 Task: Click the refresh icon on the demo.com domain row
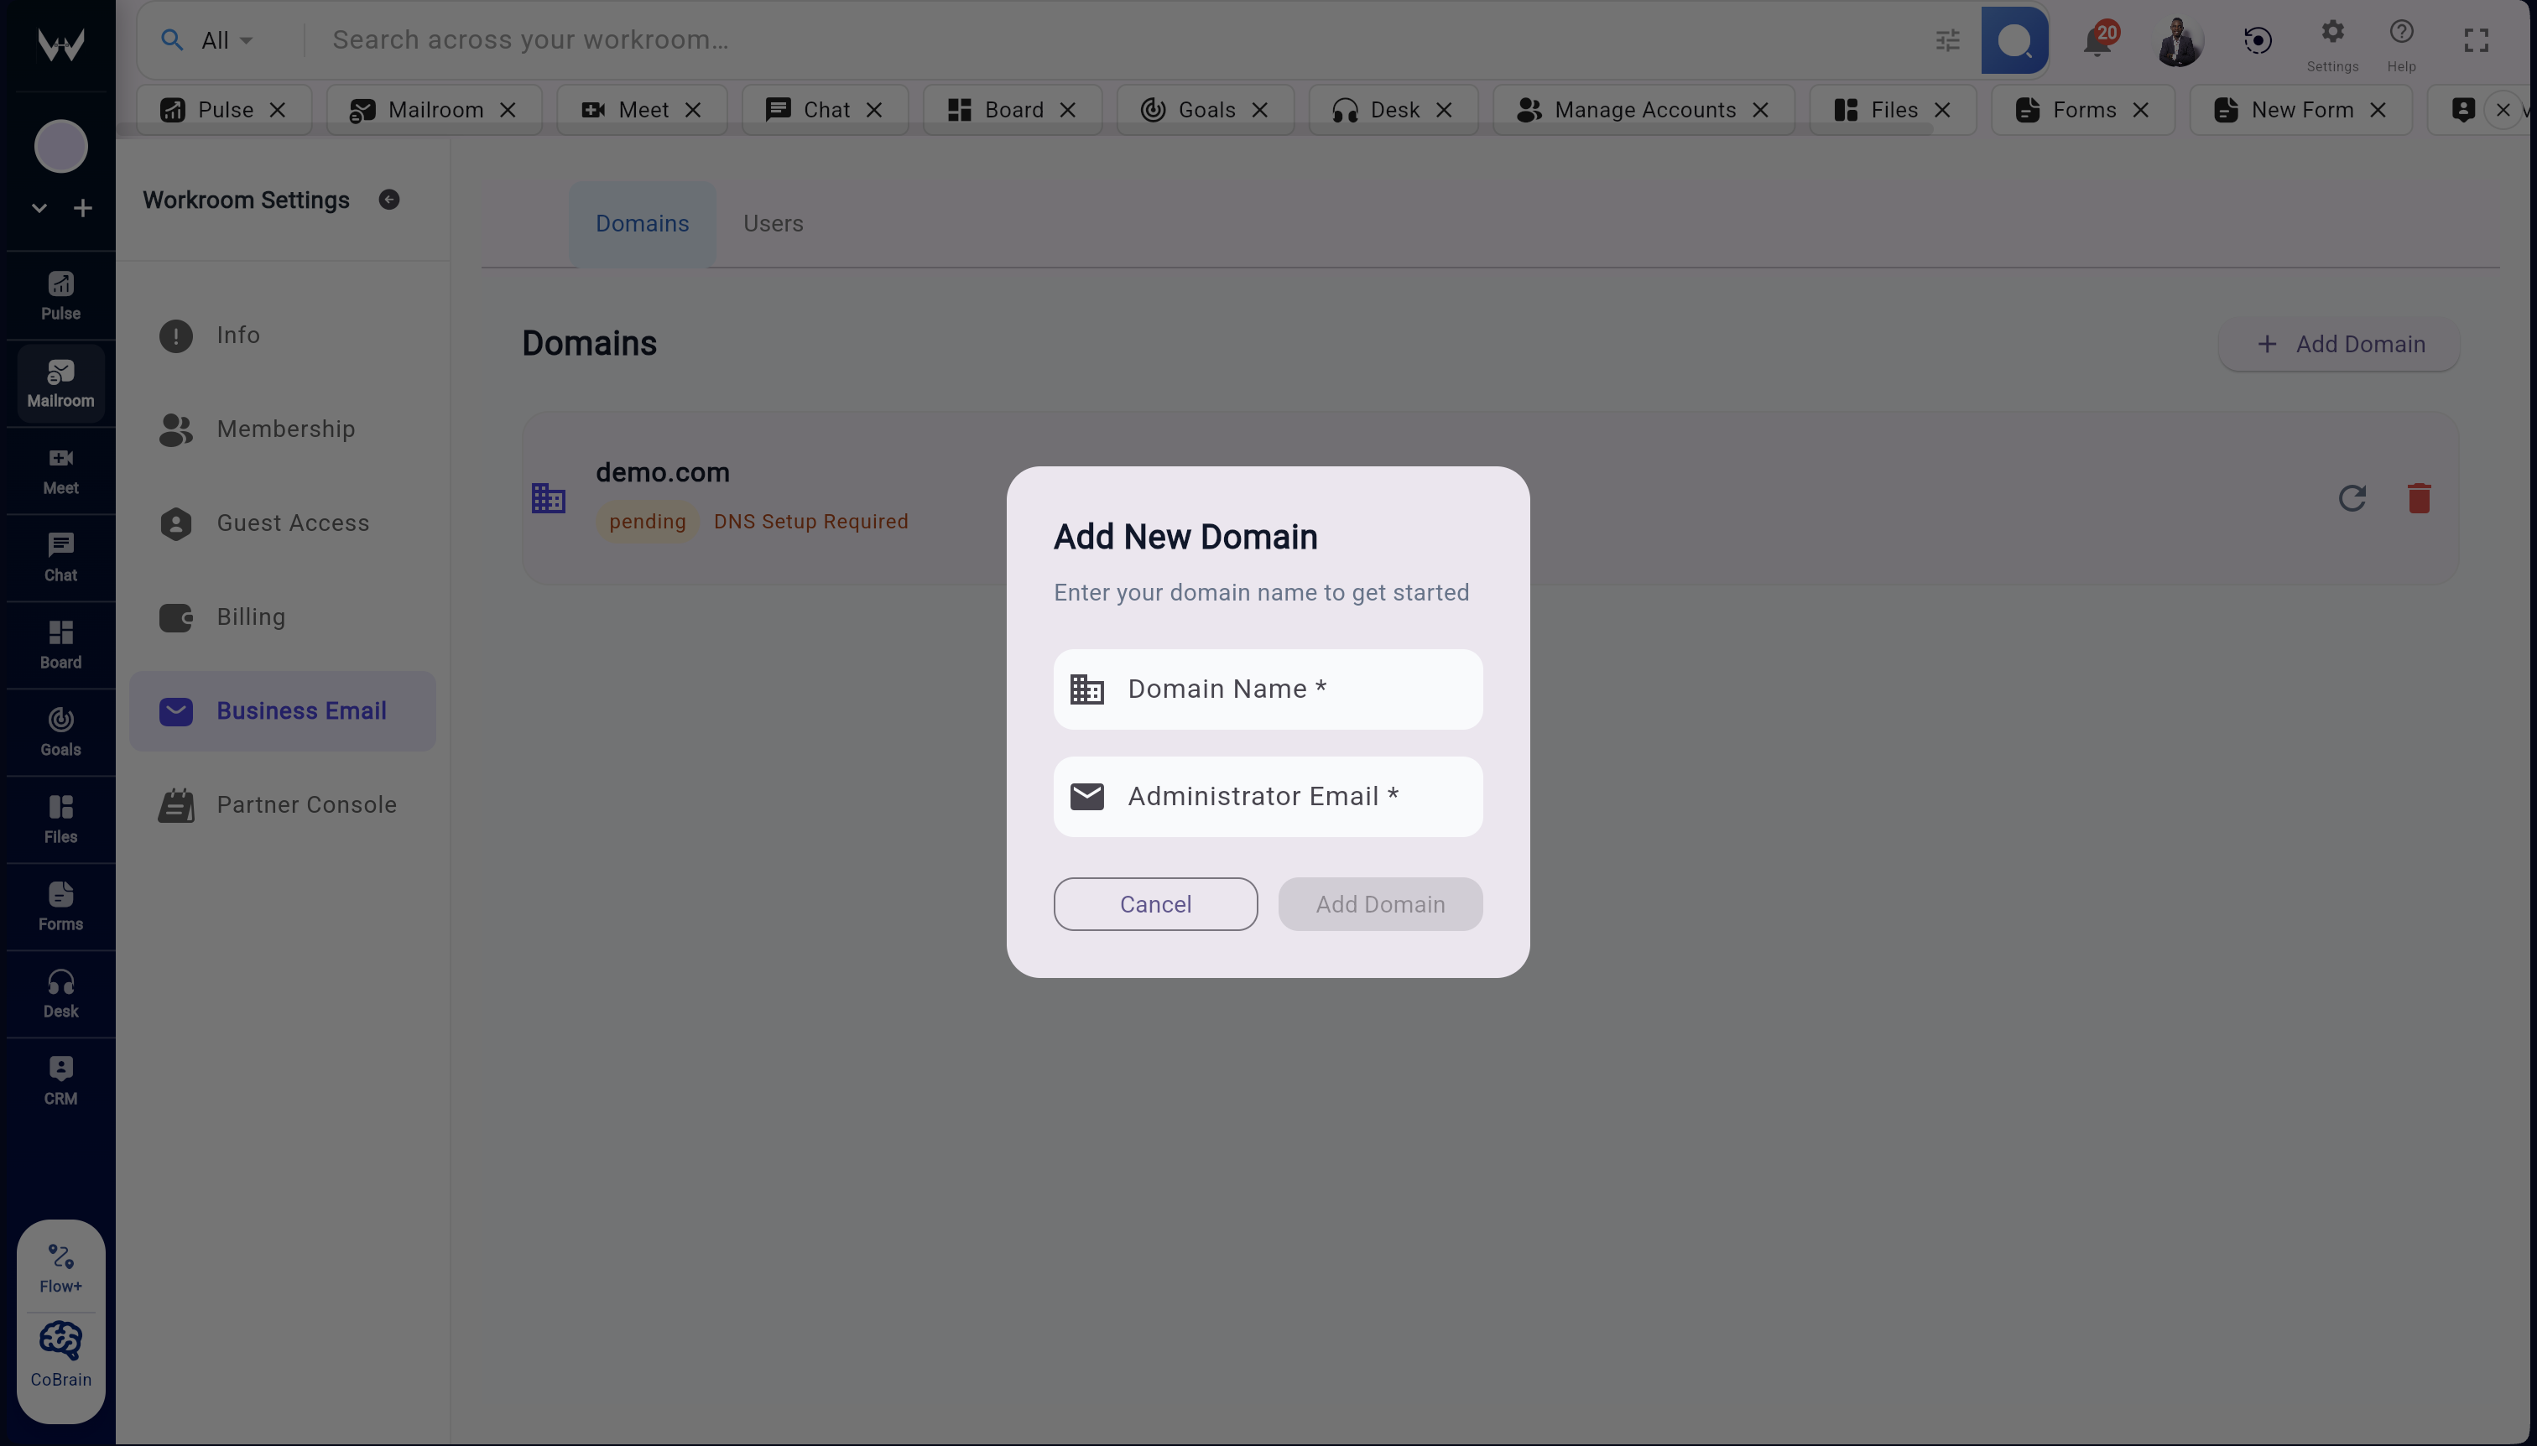pyautogui.click(x=2352, y=498)
